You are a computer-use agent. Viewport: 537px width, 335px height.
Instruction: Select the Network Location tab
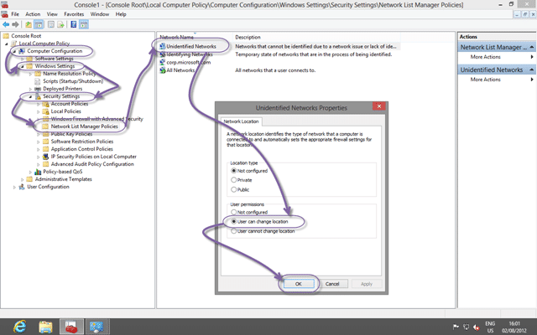tap(241, 121)
